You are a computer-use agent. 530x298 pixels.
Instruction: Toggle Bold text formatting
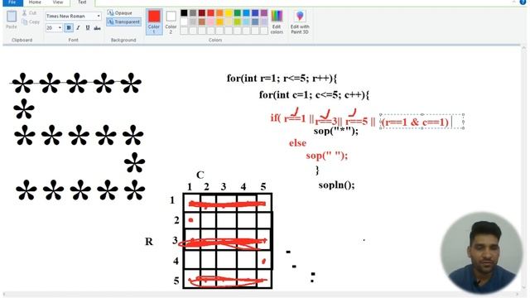click(69, 27)
